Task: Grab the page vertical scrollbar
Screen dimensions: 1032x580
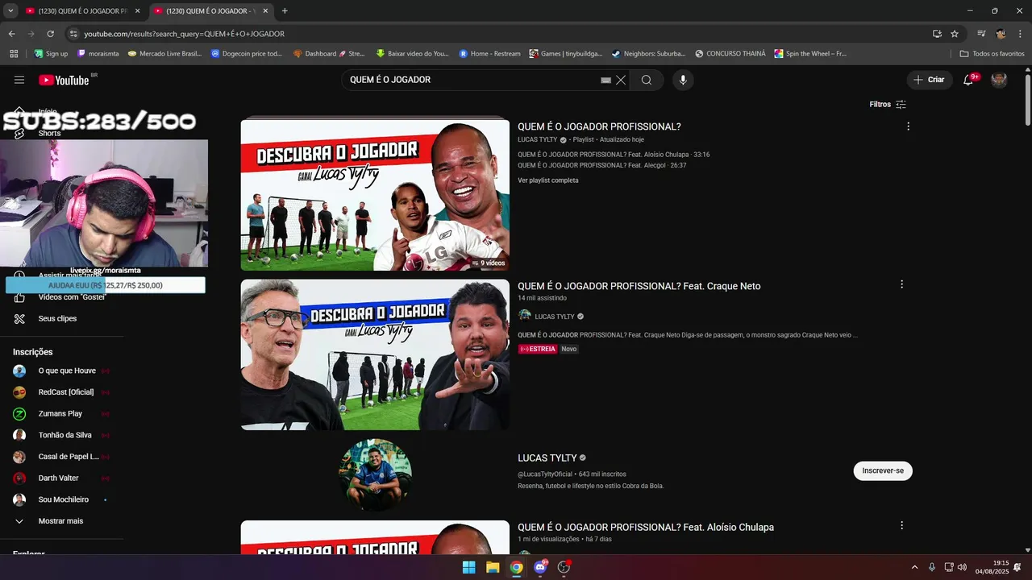Action: pos(1027,101)
